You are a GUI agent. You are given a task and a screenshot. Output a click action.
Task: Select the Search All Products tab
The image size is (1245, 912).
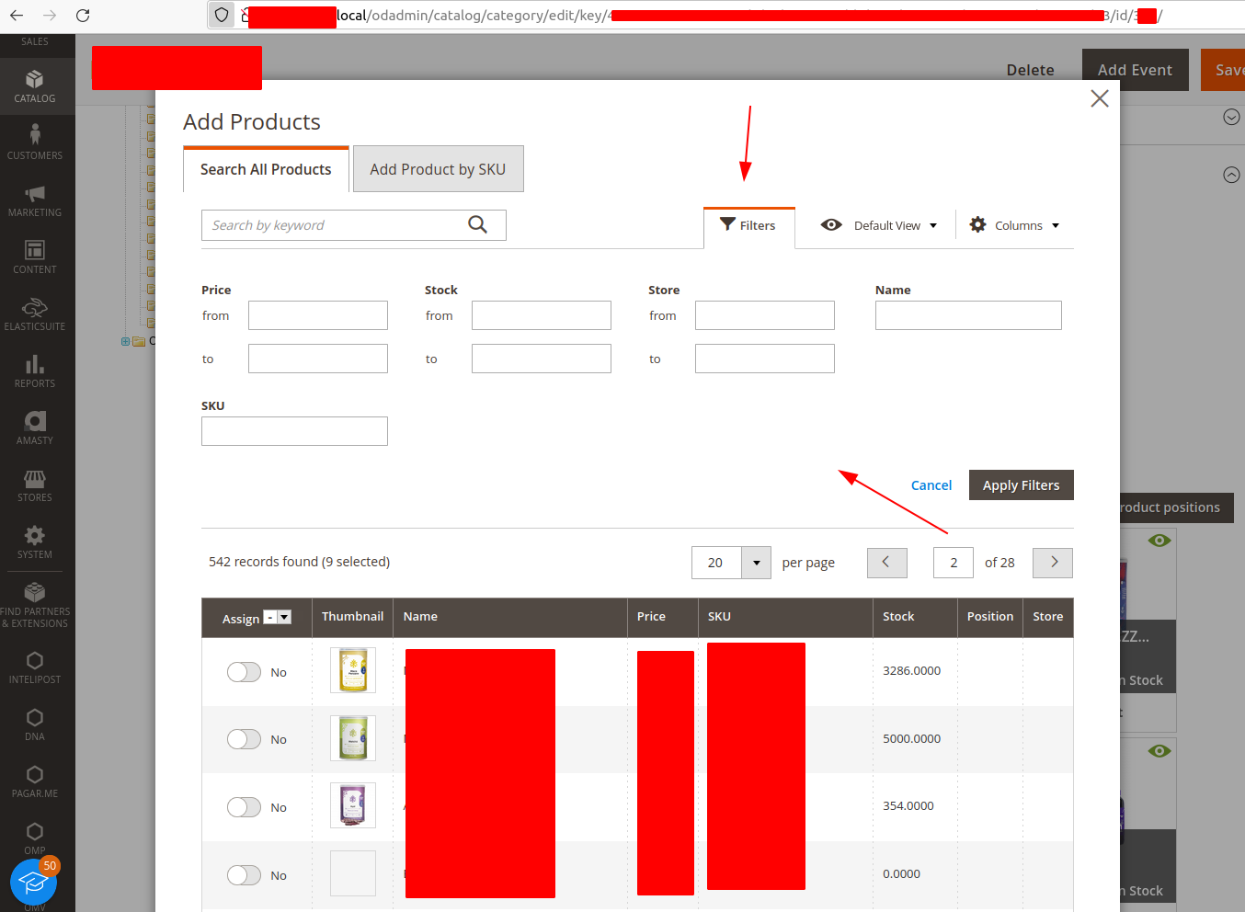(266, 170)
